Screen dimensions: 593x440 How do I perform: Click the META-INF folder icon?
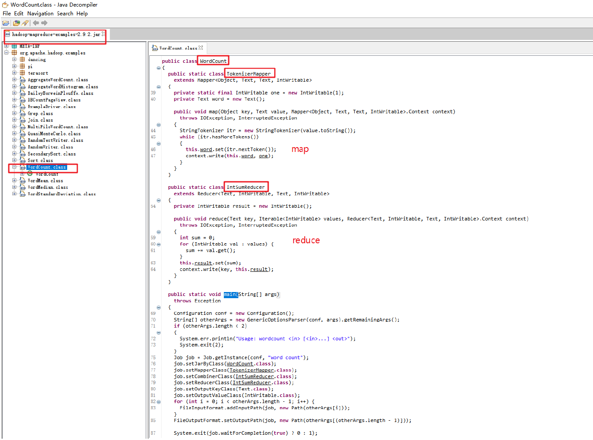click(14, 46)
